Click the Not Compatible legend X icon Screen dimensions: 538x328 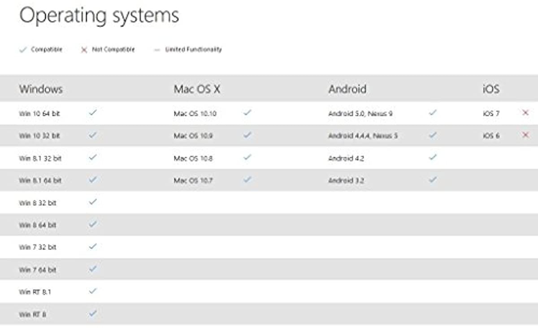tap(83, 50)
